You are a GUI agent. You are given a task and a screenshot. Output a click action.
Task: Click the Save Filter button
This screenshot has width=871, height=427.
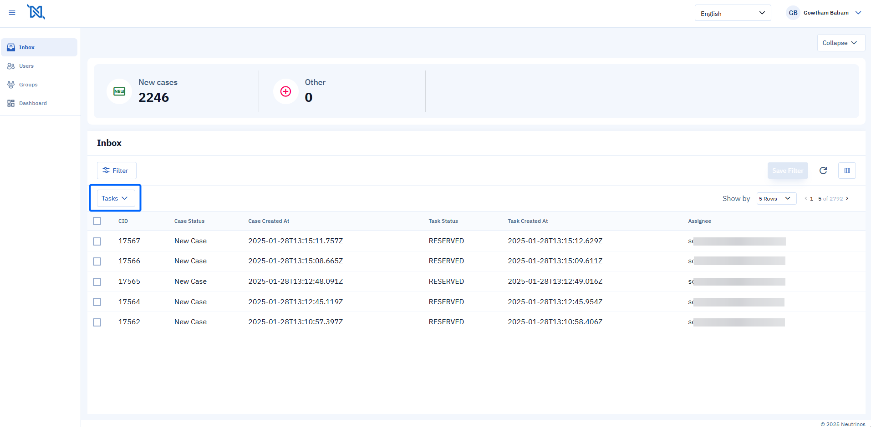[787, 171]
